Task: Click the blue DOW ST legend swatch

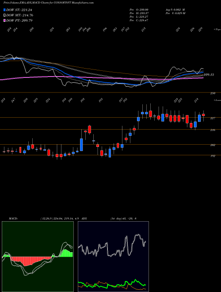Action: (4, 10)
